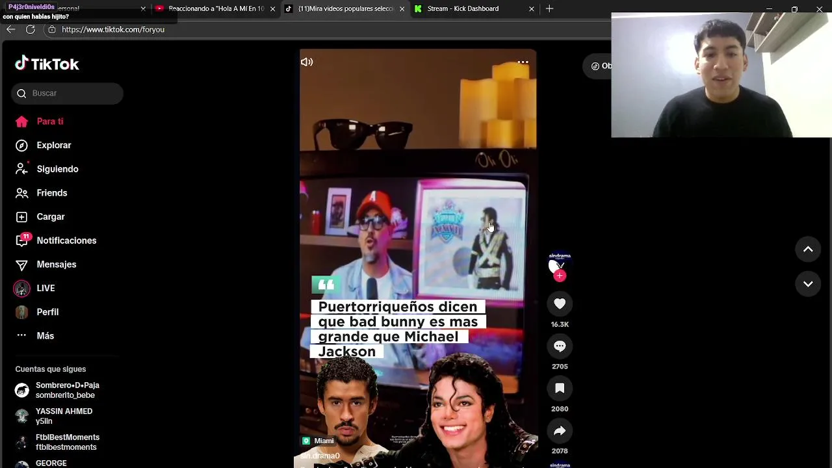Click the Miami location tag
Image resolution: width=832 pixels, height=468 pixels.
point(318,441)
